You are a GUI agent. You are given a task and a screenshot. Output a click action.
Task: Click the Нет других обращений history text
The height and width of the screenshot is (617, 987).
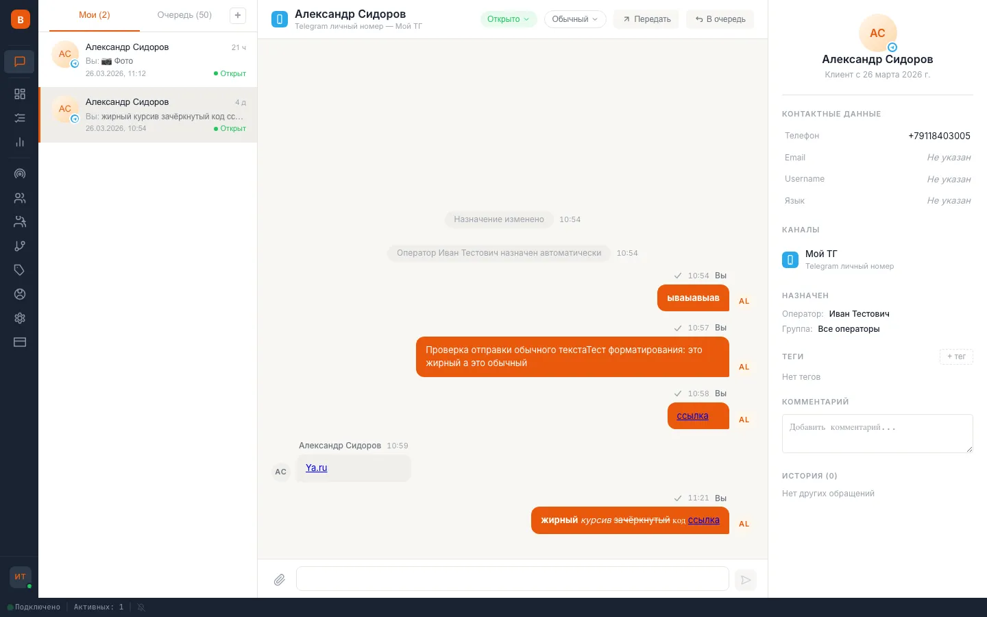click(x=828, y=494)
